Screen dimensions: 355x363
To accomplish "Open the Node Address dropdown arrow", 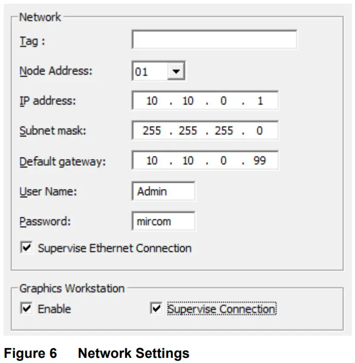I will point(176,72).
